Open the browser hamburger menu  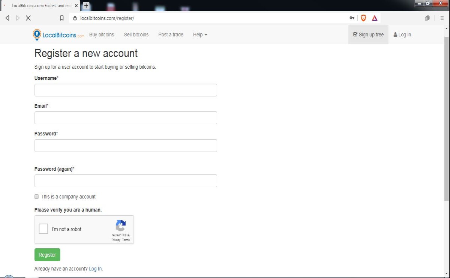click(442, 18)
